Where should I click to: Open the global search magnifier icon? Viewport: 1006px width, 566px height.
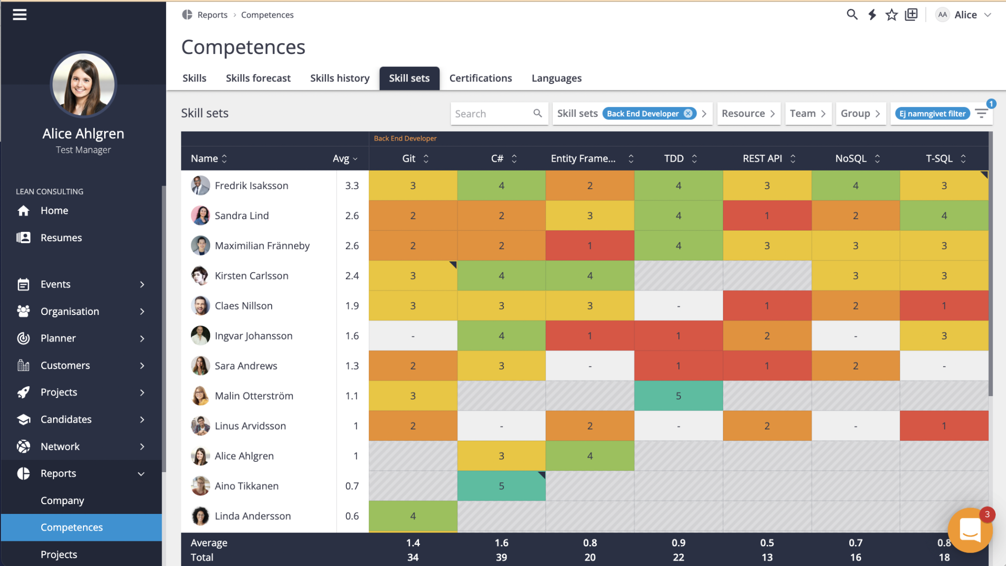[852, 15]
